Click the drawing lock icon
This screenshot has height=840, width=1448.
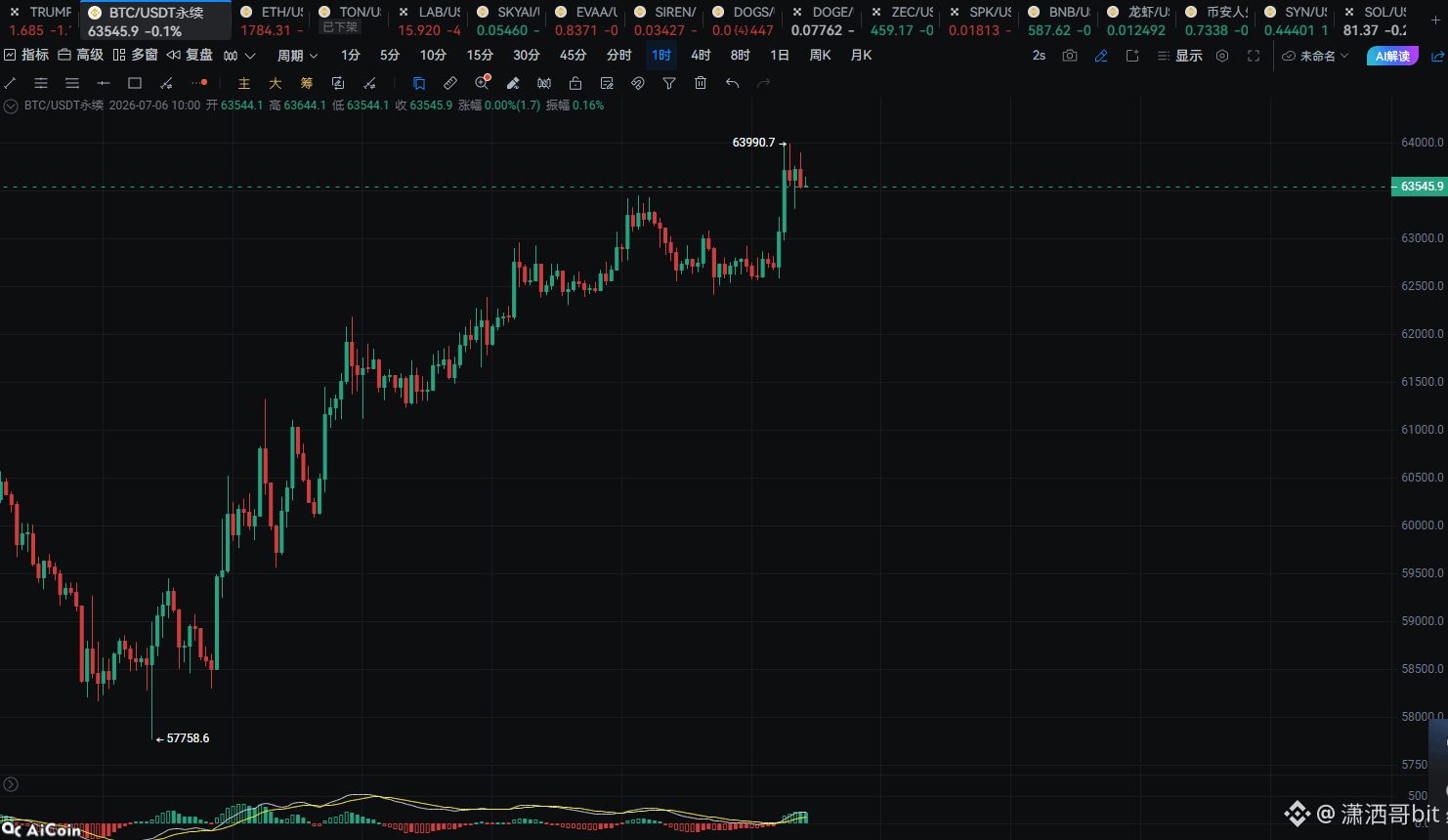click(x=575, y=83)
